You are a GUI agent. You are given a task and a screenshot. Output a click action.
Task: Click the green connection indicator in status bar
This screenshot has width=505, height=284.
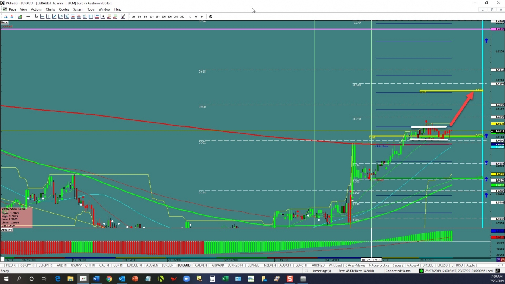tap(421, 271)
